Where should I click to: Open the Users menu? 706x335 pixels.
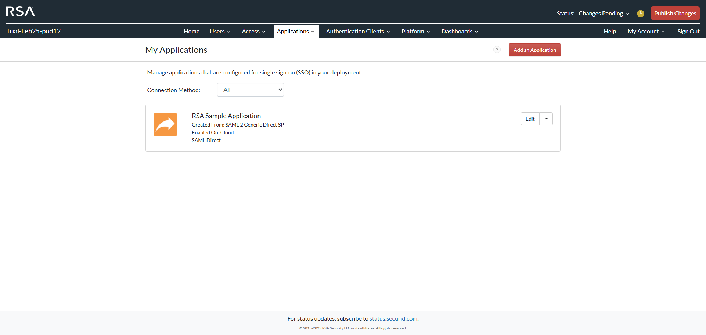pos(220,32)
